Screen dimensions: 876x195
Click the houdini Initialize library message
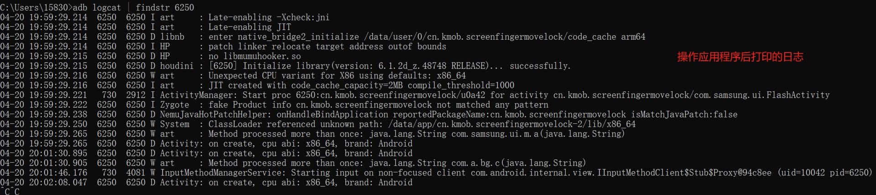click(x=389, y=66)
